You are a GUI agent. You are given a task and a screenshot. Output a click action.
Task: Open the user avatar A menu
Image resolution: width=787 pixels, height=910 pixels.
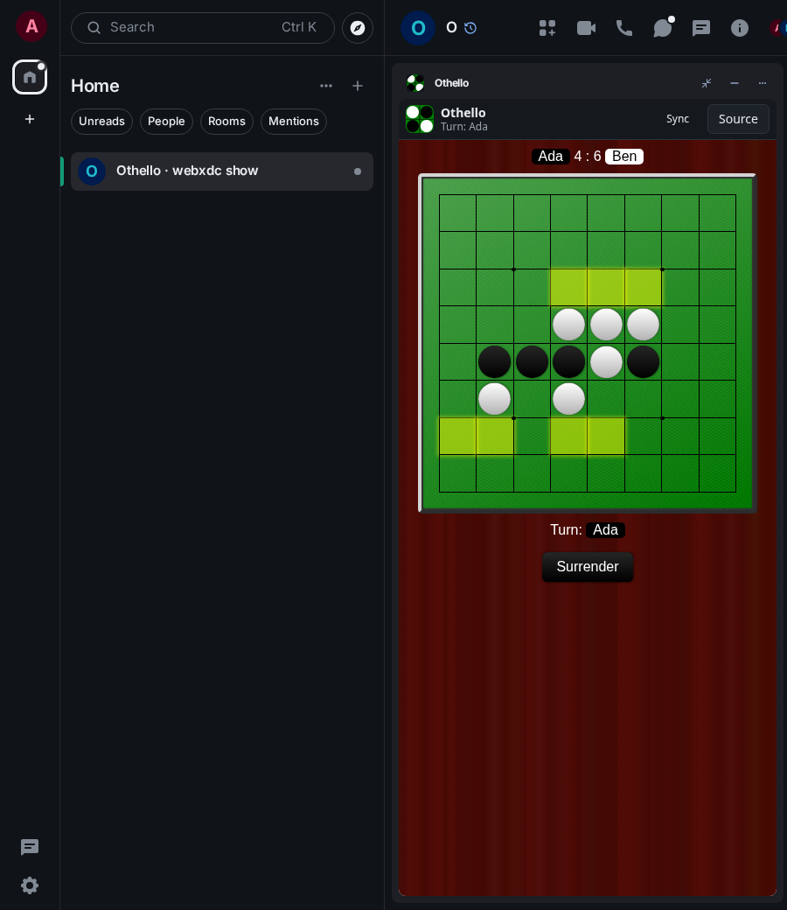pos(31,26)
